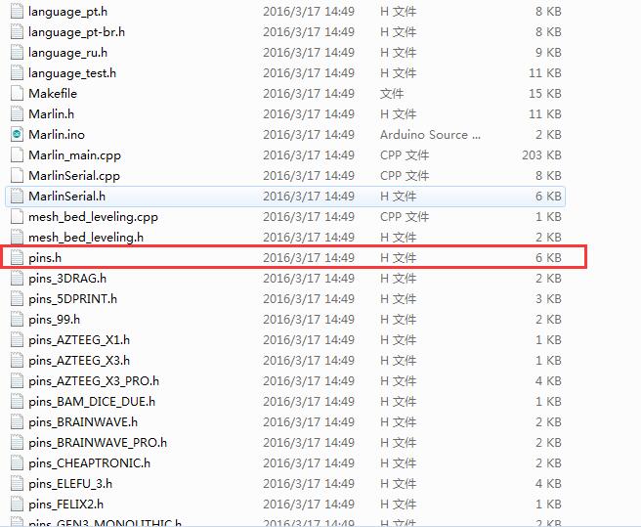This screenshot has height=527, width=641.
Task: Select the pins_3DRAG.h file name
Action: point(67,279)
